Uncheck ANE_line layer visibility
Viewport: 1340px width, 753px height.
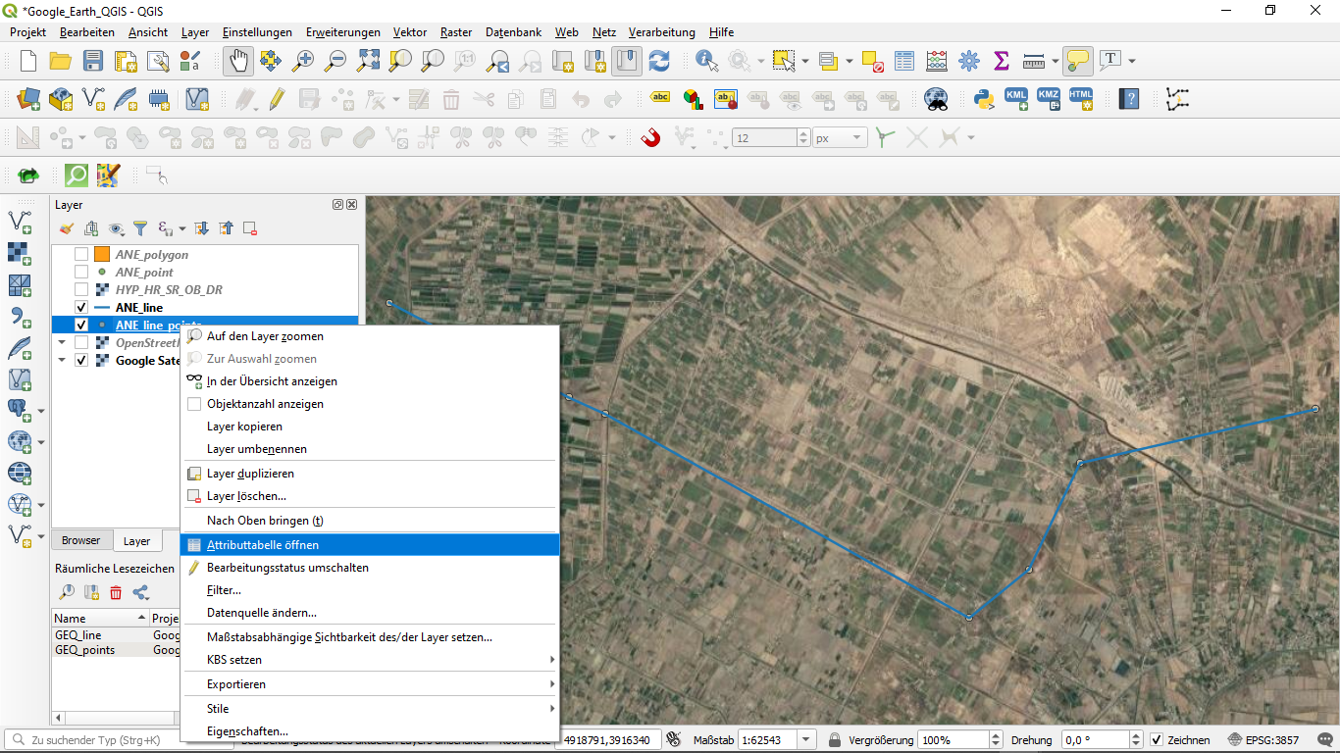coord(81,307)
